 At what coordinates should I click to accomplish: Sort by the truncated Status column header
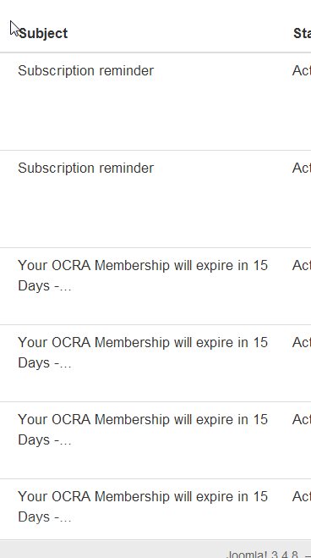tap(302, 34)
